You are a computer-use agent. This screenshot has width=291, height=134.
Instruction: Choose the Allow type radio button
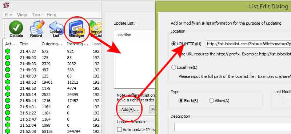pyautogui.click(x=211, y=101)
